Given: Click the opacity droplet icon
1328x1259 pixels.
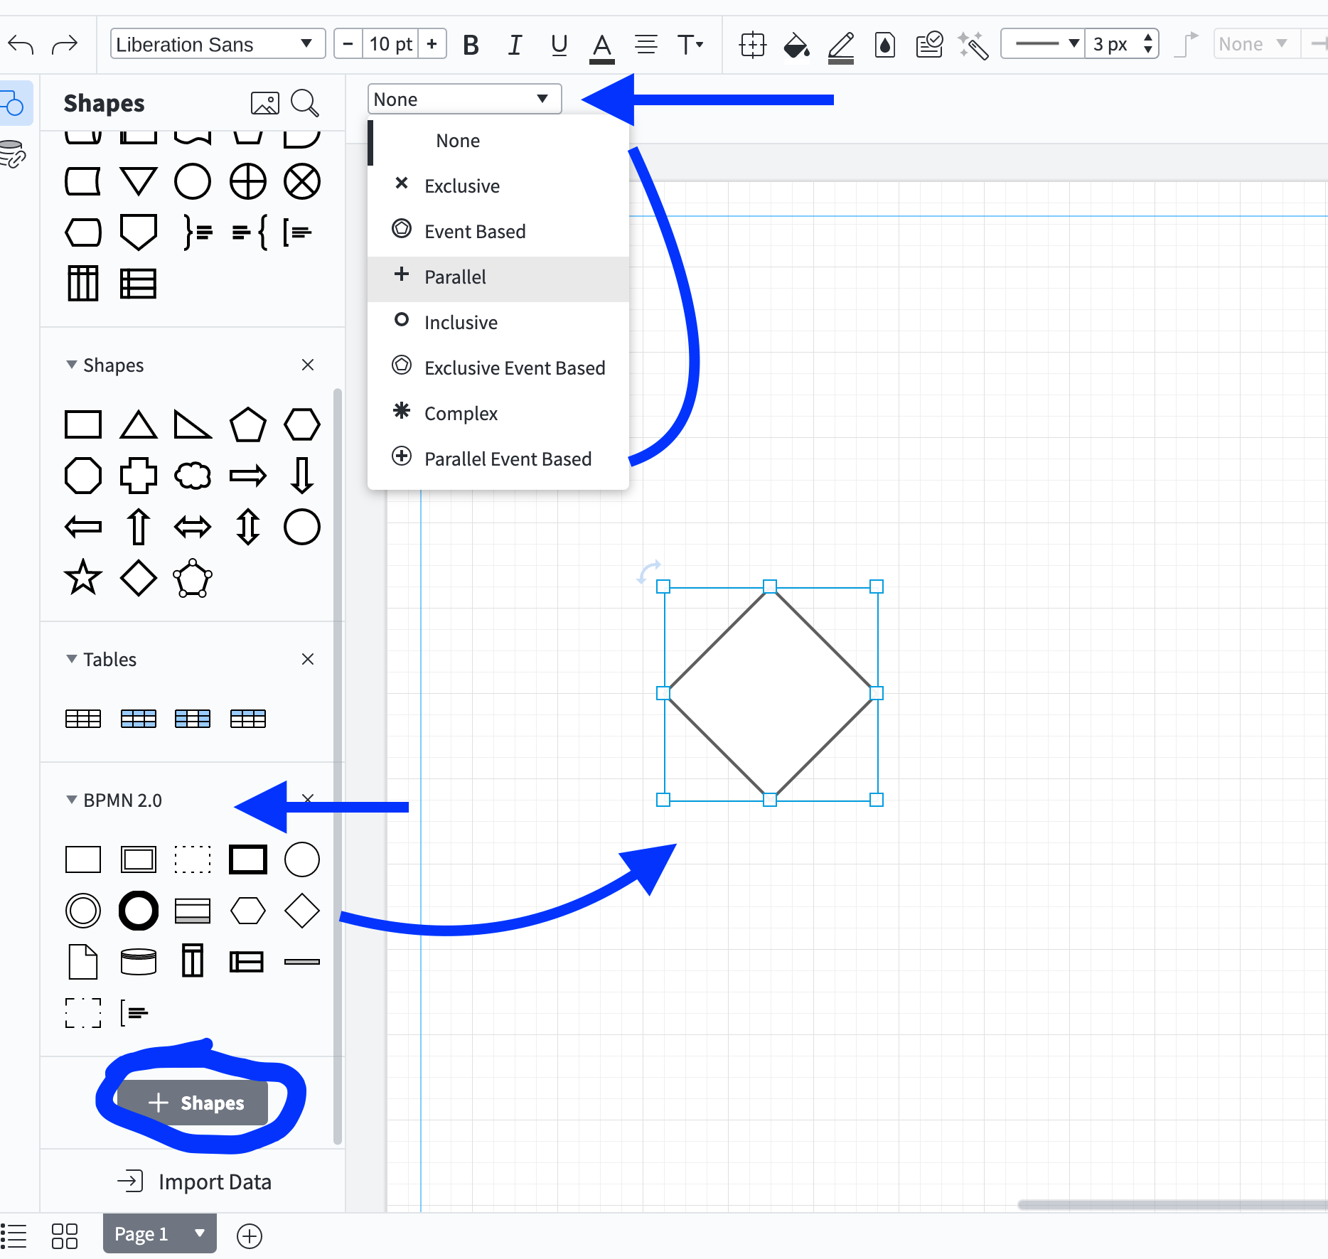Looking at the screenshot, I should coord(885,45).
